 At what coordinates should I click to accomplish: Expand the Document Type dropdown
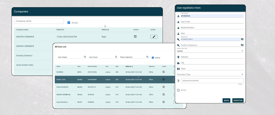[x=210, y=74]
